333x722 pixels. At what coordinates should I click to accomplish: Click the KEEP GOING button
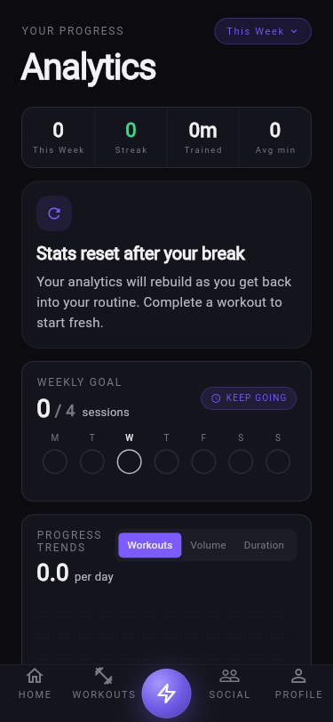tap(249, 398)
